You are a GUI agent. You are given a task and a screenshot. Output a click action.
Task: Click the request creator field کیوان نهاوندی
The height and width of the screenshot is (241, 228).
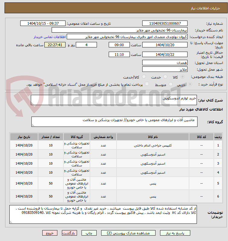[x=127, y=37]
